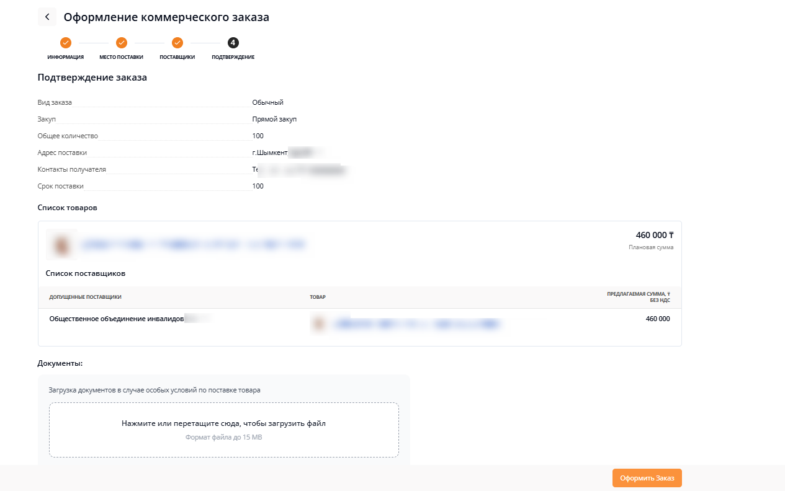This screenshot has height=491, width=785.
Task: Click supplier Общественное объединение инвалидов
Action: click(117, 319)
